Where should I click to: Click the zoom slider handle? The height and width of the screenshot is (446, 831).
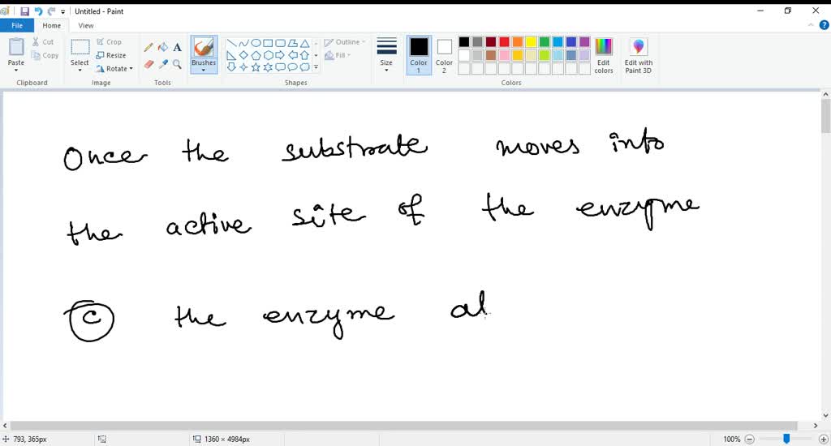[x=786, y=439]
